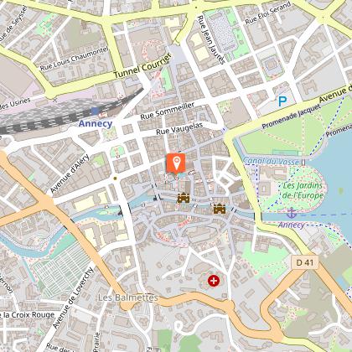Click the blue Annecy station label

tap(96, 123)
